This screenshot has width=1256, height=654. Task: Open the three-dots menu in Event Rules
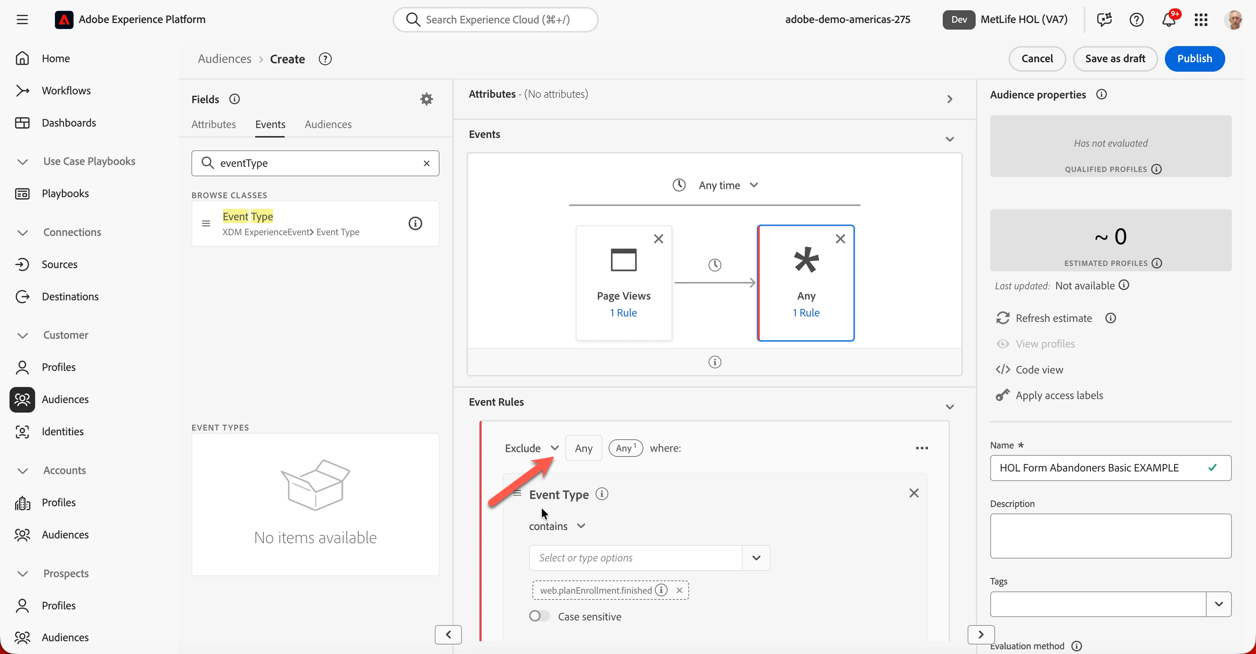(x=922, y=448)
